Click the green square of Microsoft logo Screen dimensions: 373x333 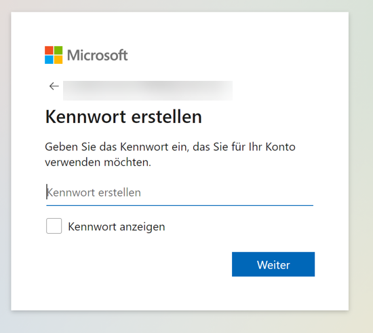[58, 50]
